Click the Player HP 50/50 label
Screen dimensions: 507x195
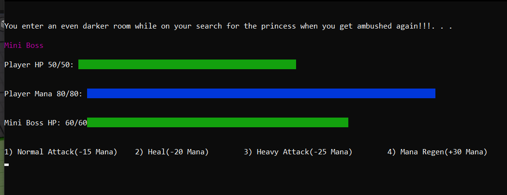click(x=39, y=65)
